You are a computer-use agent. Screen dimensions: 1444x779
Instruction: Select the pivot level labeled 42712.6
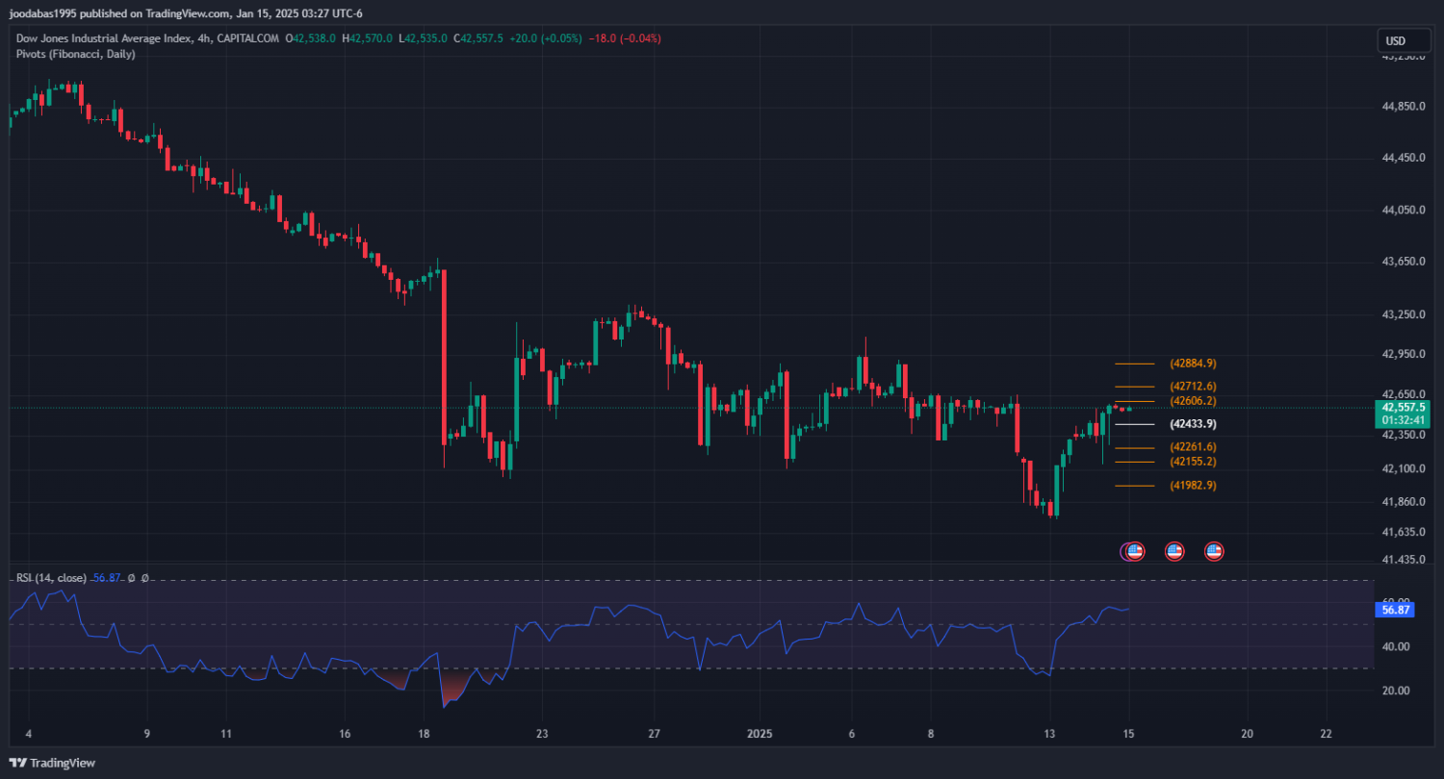click(1193, 386)
